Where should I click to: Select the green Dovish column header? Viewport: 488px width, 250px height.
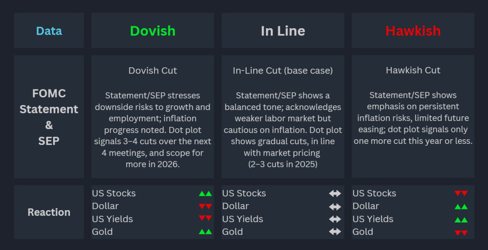coord(152,31)
